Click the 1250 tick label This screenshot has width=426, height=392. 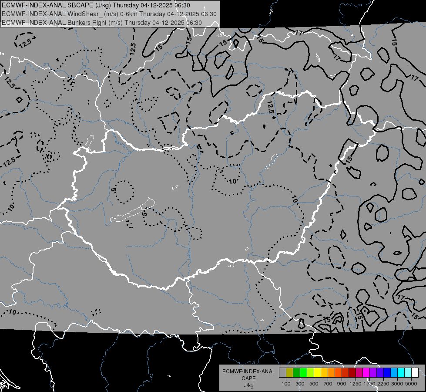[x=356, y=384]
